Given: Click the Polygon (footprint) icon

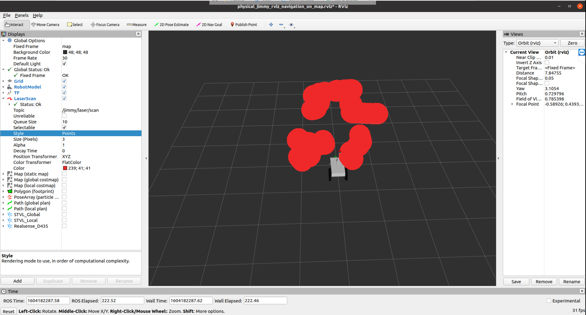Looking at the screenshot, I should tap(10, 191).
